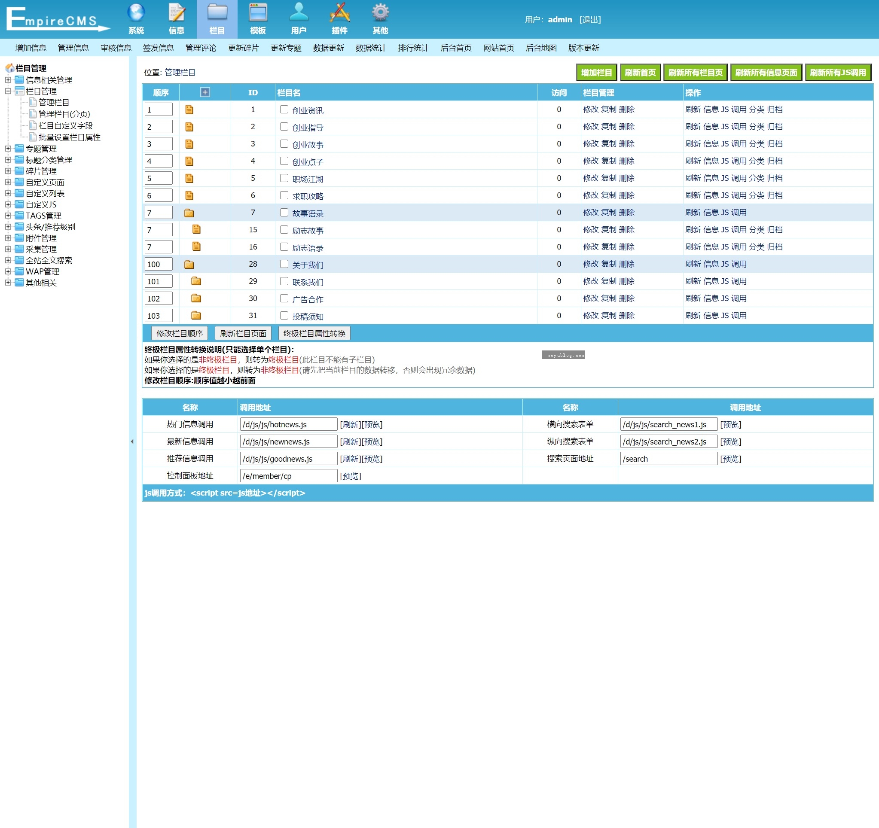Click the /d/js/js/hotnews.js address field
The width and height of the screenshot is (879, 828).
click(x=289, y=424)
